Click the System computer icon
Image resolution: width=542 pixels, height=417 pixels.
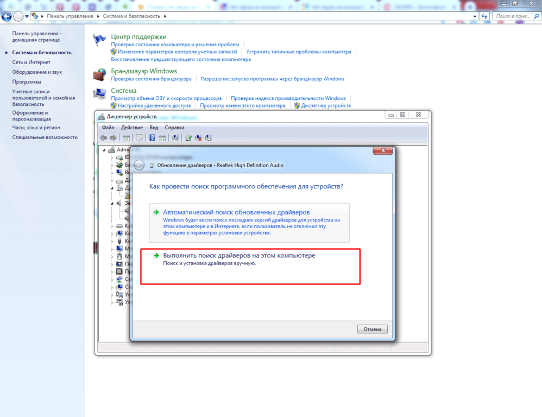99,94
